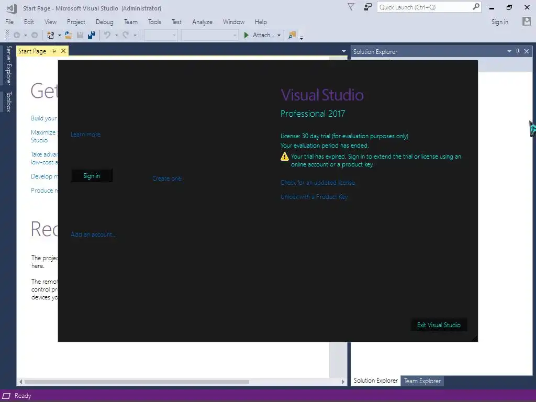The image size is (536, 402).
Task: Click the Save toolbar icon
Action: point(80,35)
